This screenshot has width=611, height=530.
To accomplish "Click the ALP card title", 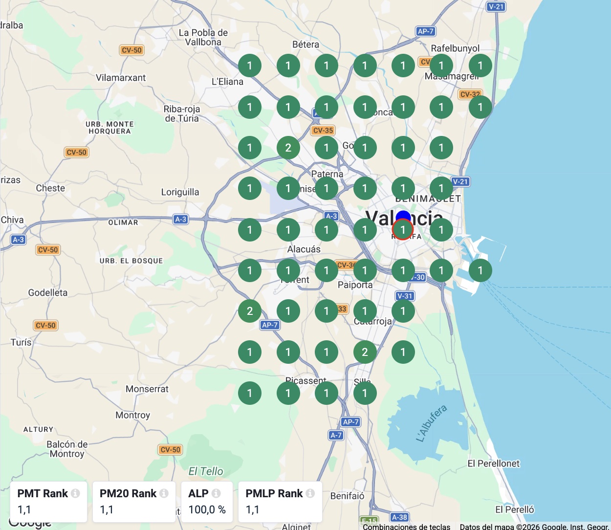I will (x=198, y=493).
